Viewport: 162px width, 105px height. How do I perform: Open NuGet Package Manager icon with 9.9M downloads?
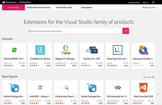tap(14, 88)
